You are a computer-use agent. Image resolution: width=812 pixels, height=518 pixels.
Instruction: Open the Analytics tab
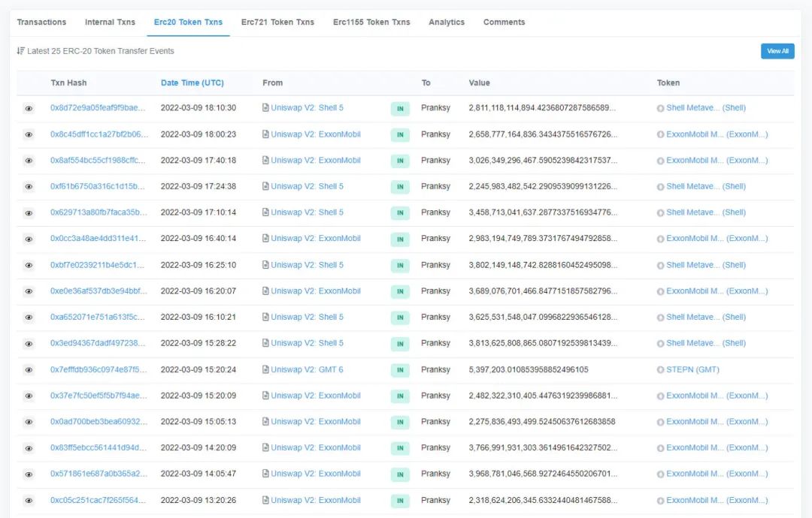coord(447,23)
